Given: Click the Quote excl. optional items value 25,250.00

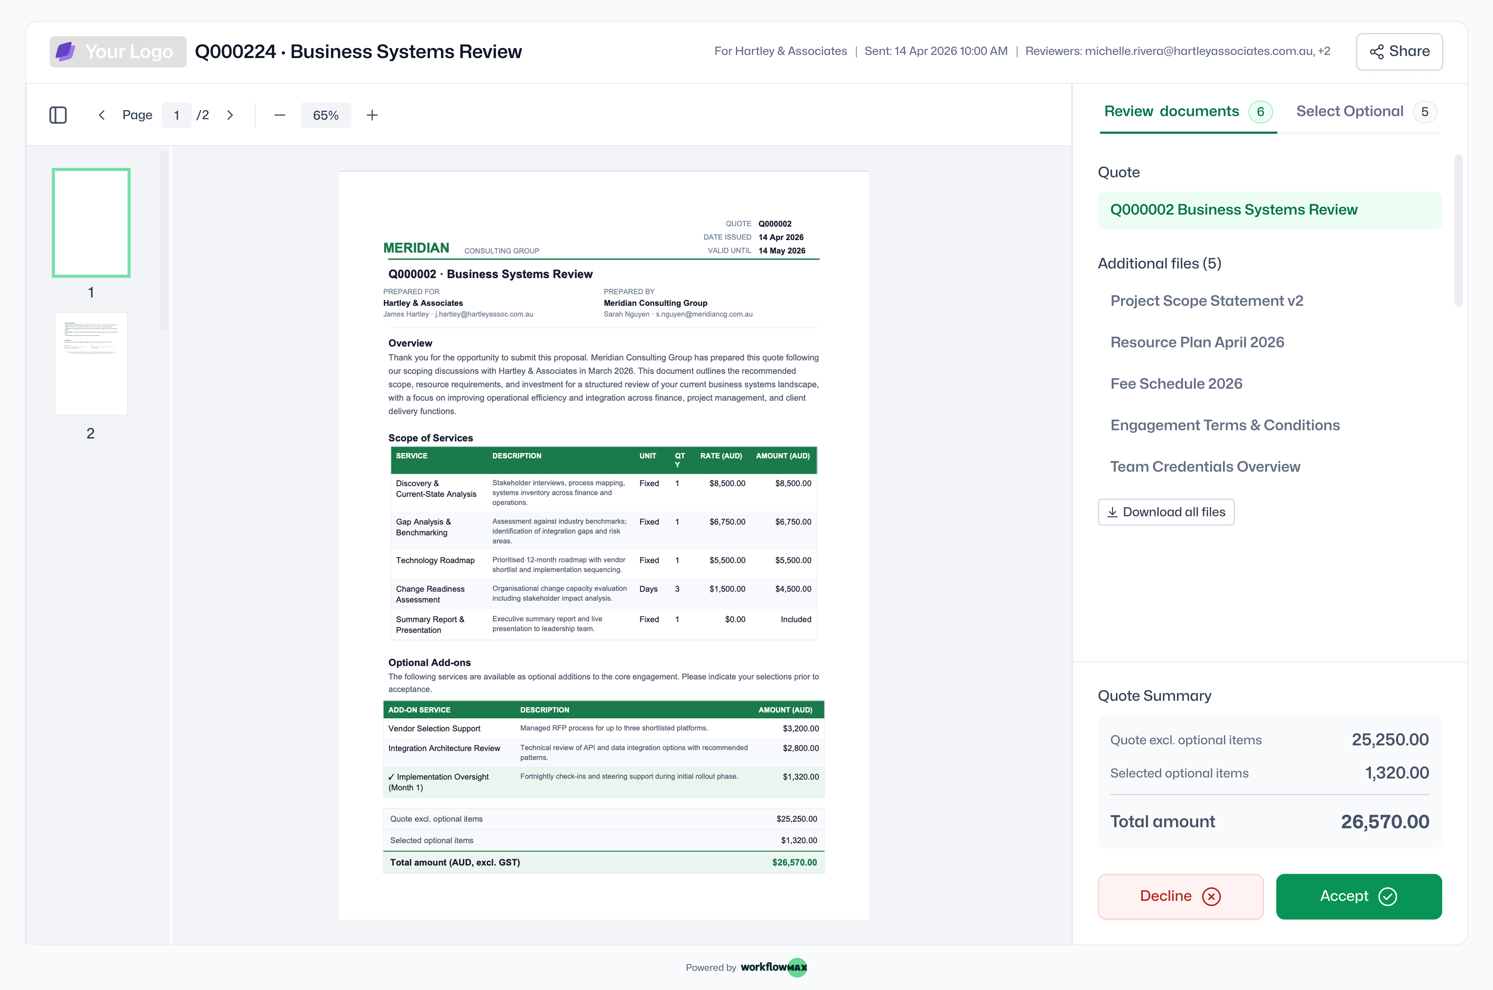Looking at the screenshot, I should [1390, 739].
